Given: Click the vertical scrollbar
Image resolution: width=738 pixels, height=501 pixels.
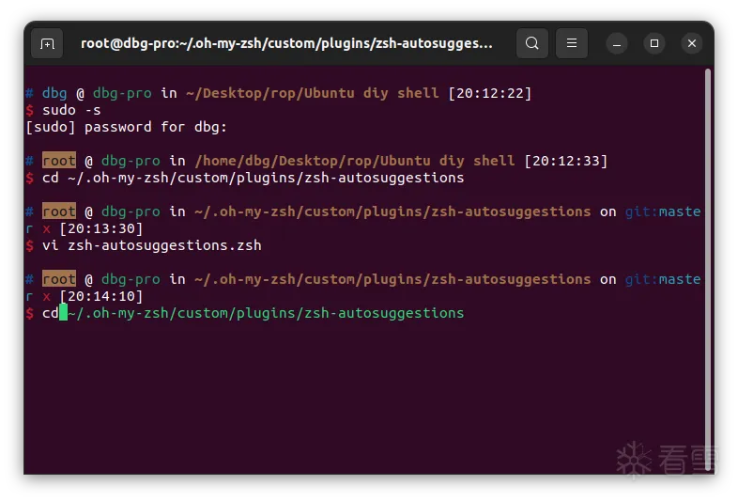Looking at the screenshot, I should 707,270.
